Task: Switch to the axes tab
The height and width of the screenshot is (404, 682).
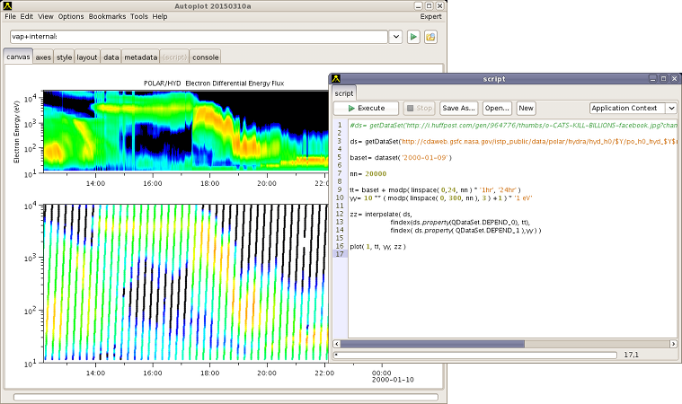Action: tap(43, 57)
